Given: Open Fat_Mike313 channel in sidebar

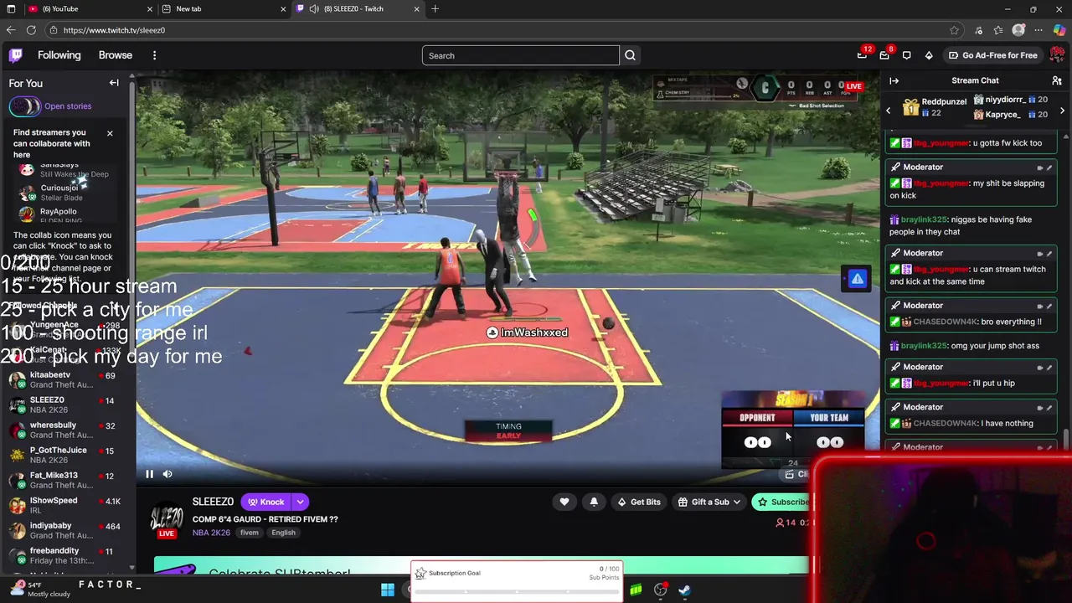Looking at the screenshot, I should click(65, 480).
